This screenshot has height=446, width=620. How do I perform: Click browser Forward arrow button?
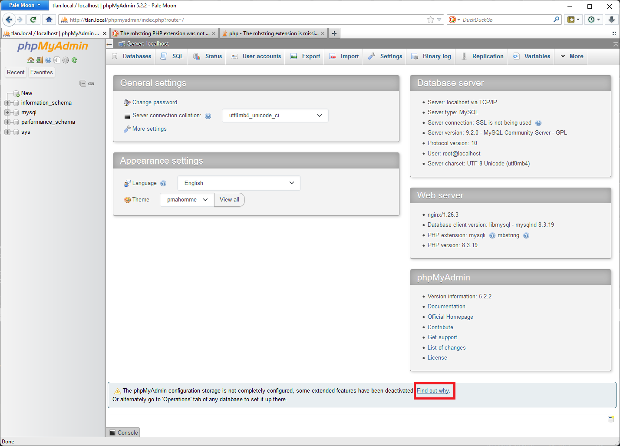[x=20, y=20]
